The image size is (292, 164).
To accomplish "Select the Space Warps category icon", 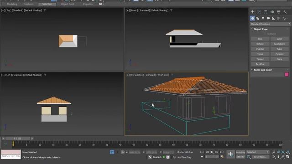I will [279, 18].
